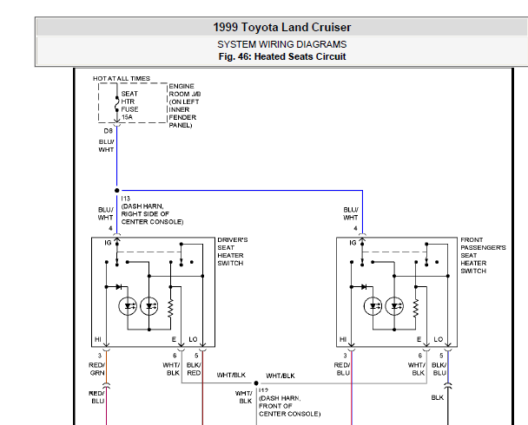Click the "HI" terminal in the passenger's switch

pos(343,339)
